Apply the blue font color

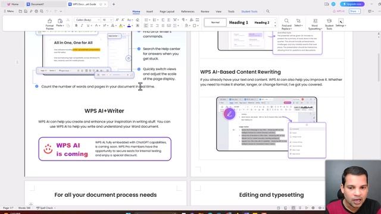pos(129,26)
